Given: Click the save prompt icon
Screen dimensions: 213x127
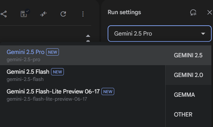Looking at the screenshot, I should [x=24, y=14].
